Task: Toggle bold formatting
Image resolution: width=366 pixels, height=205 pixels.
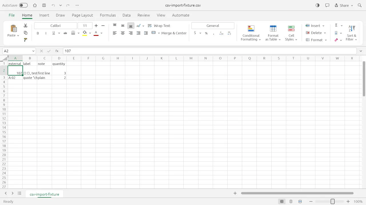Action: [x=38, y=33]
